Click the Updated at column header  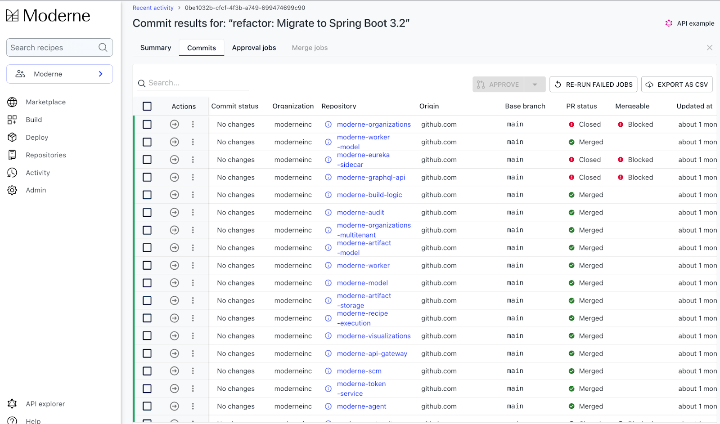tap(694, 106)
